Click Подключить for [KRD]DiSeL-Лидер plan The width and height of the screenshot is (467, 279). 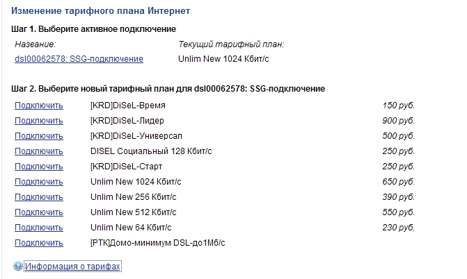[x=39, y=121]
